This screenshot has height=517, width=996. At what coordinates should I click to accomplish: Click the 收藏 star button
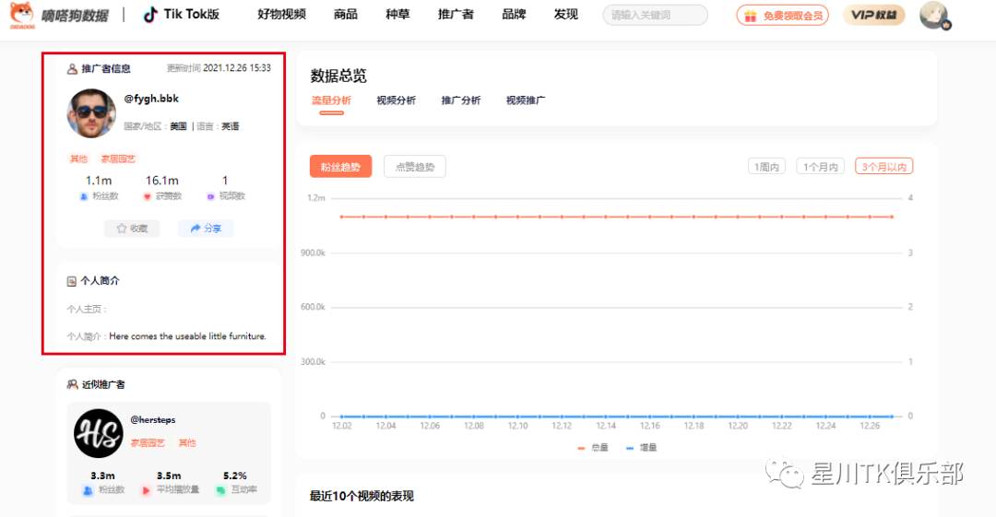point(132,228)
